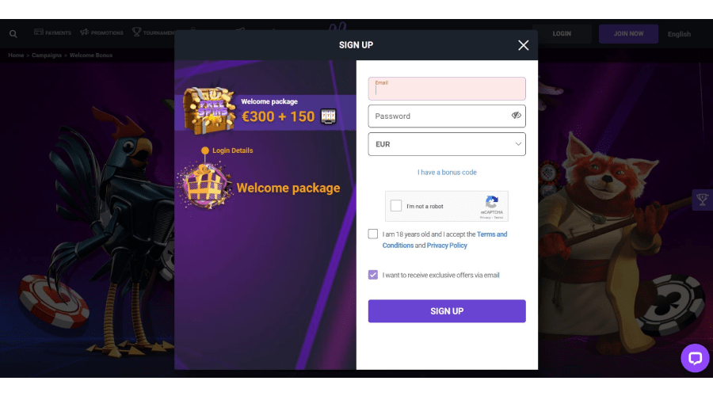Viewport: 713px width, 396px height.
Task: Click the reCAPTCHA logo icon
Action: click(491, 202)
